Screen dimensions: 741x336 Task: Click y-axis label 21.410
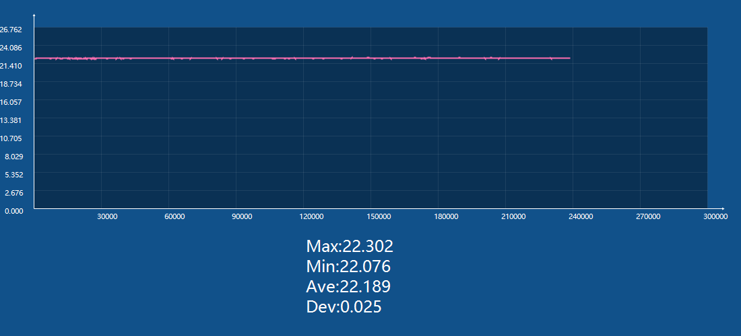coord(11,66)
